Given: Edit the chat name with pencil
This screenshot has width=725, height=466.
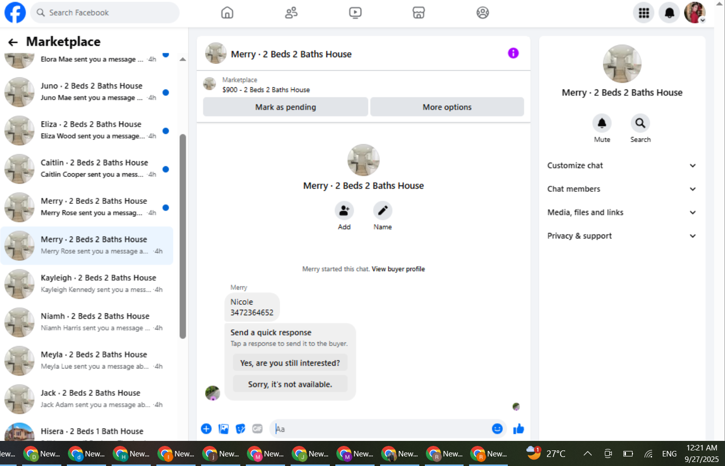Looking at the screenshot, I should pos(383,210).
